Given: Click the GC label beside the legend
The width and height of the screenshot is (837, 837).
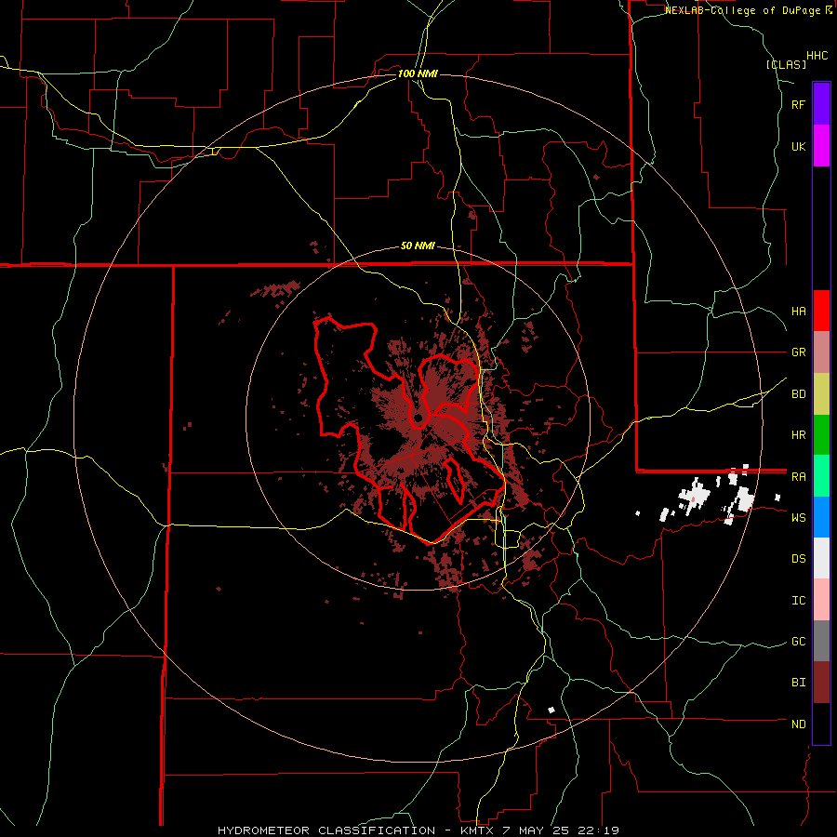Looking at the screenshot, I should pos(798,642).
